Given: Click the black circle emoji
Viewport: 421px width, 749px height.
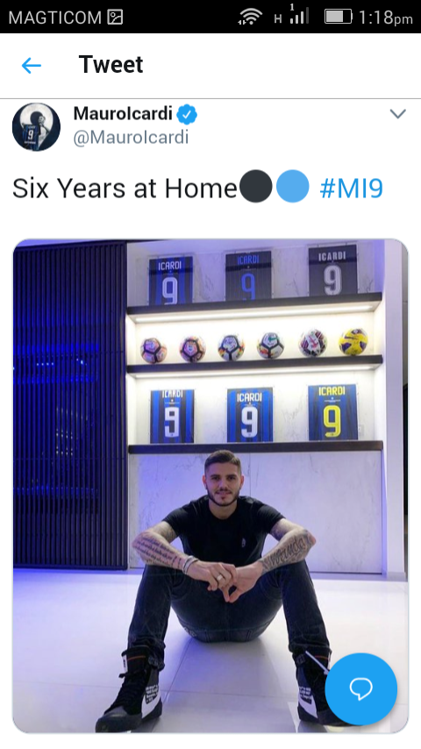Looking at the screenshot, I should pos(255,186).
